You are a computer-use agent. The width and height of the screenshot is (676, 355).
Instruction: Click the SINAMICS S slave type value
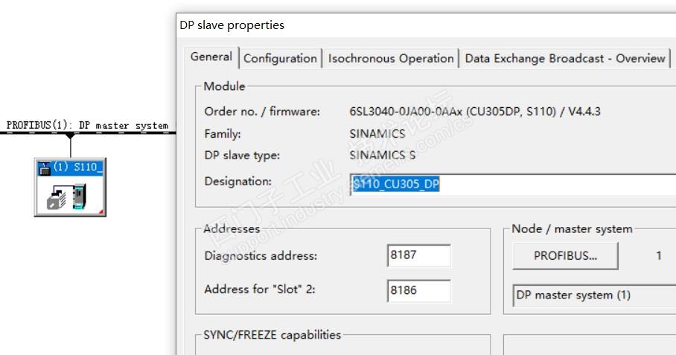coord(383,155)
